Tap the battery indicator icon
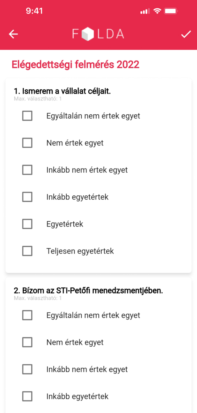 pos(171,11)
